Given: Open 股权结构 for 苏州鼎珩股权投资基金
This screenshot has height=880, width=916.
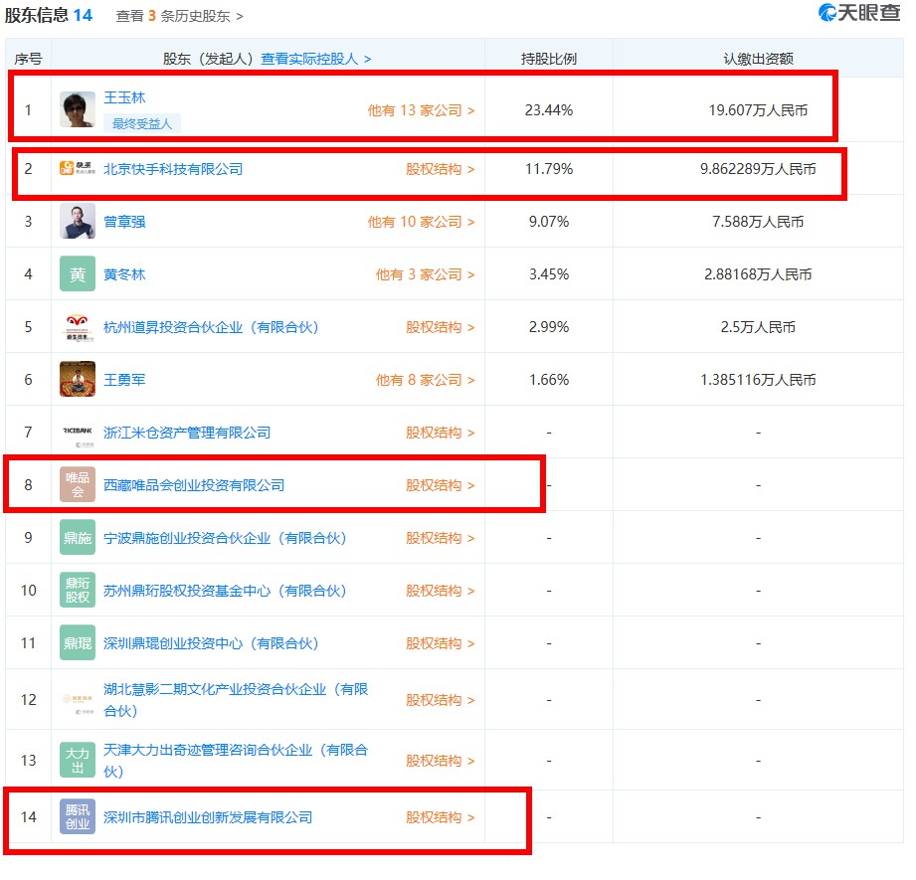Looking at the screenshot, I should click(440, 591).
